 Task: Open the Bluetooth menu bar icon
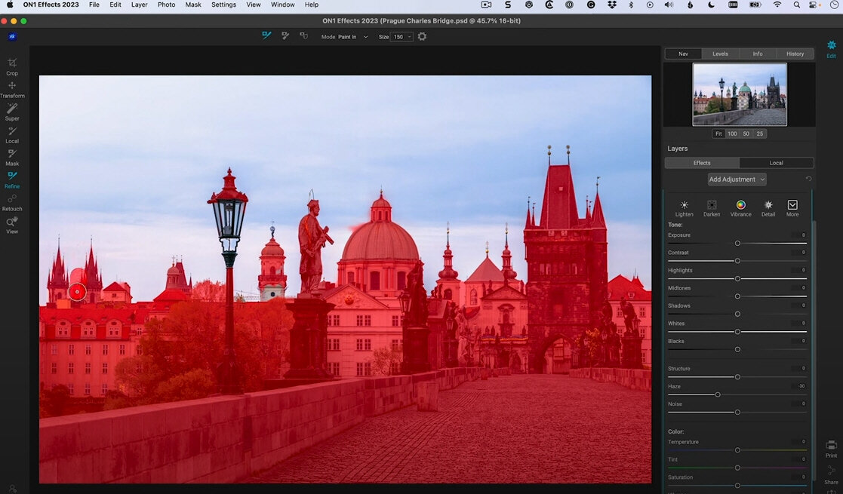(x=631, y=5)
